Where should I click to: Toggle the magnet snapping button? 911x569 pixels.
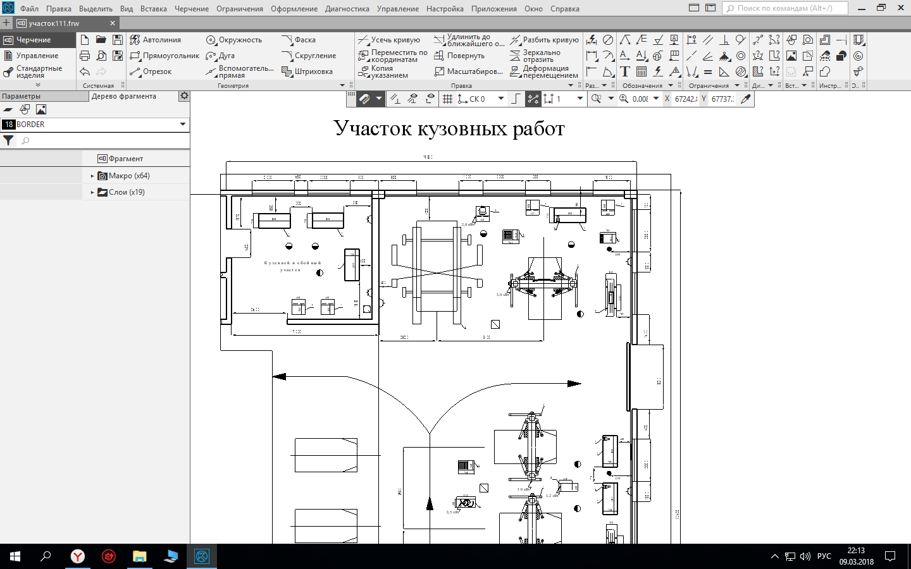click(364, 99)
